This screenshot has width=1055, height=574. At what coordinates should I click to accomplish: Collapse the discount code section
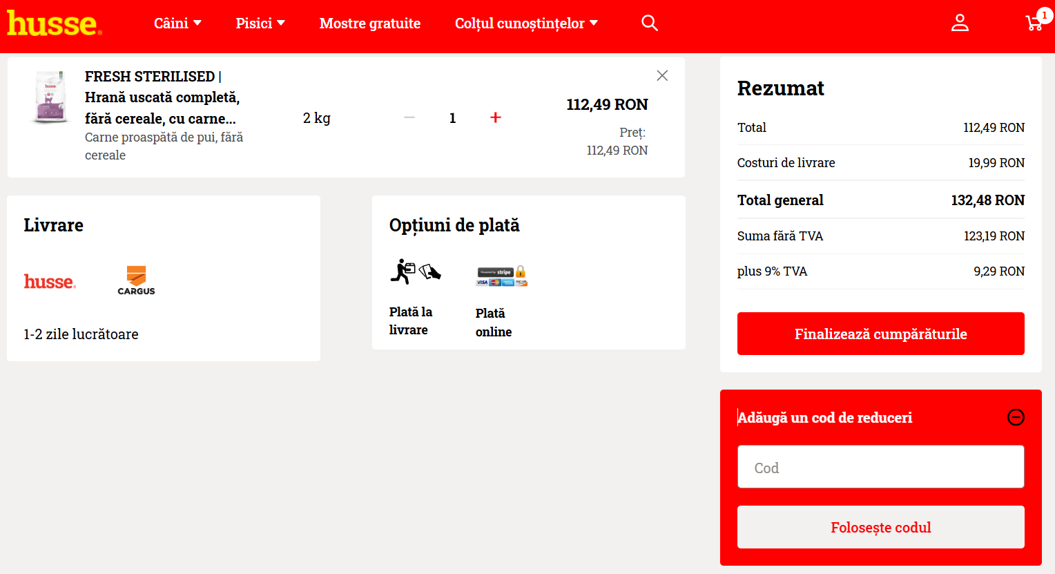pyautogui.click(x=1016, y=417)
